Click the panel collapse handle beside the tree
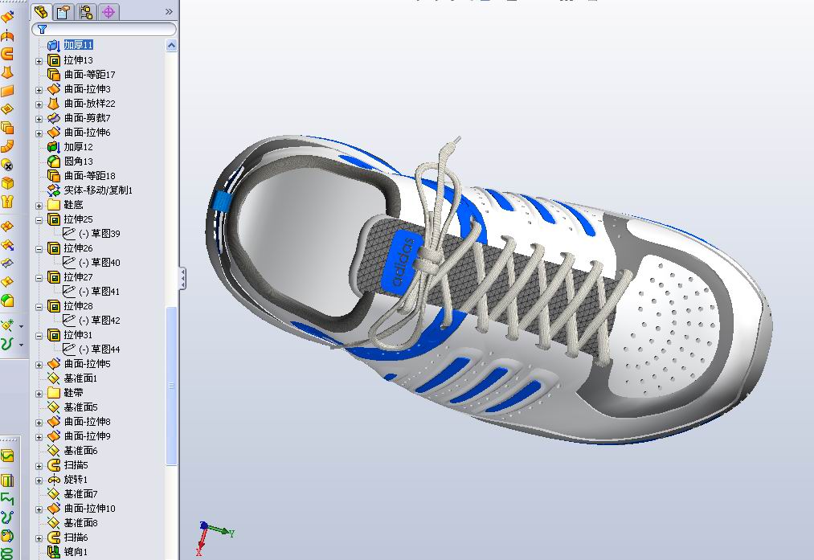This screenshot has height=560, width=814. [182, 278]
